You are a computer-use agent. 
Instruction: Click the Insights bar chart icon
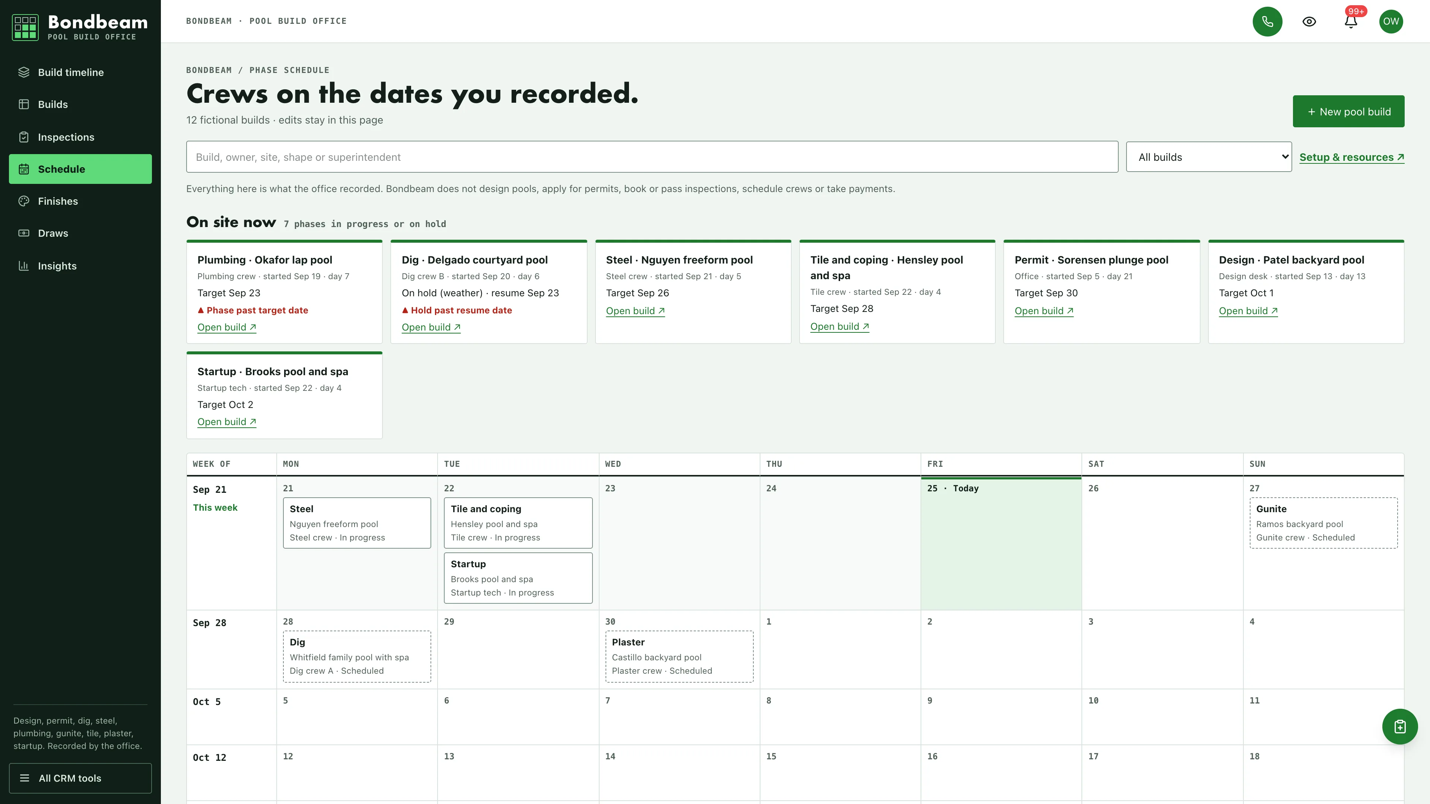24,266
